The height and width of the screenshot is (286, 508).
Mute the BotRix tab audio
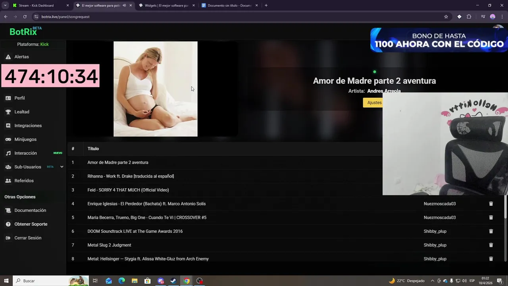click(124, 6)
